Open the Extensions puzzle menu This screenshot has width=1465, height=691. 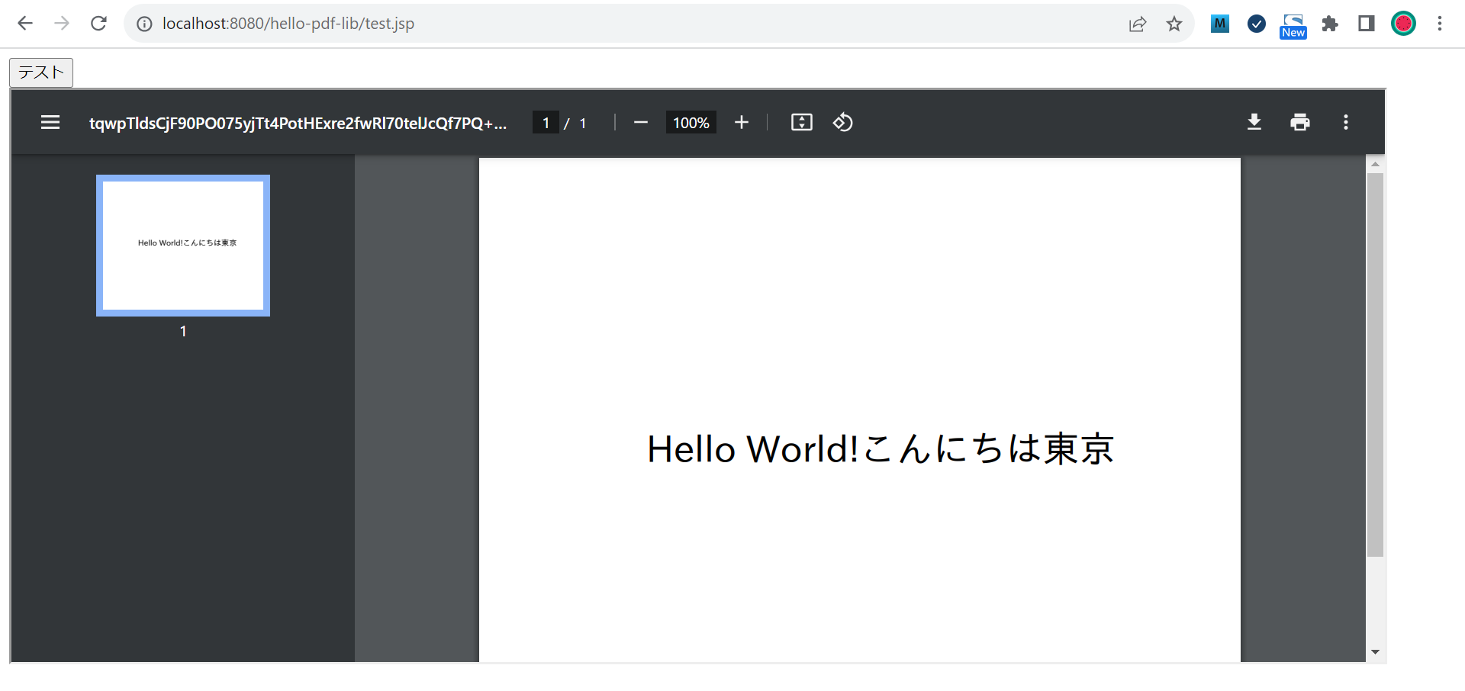click(x=1330, y=24)
